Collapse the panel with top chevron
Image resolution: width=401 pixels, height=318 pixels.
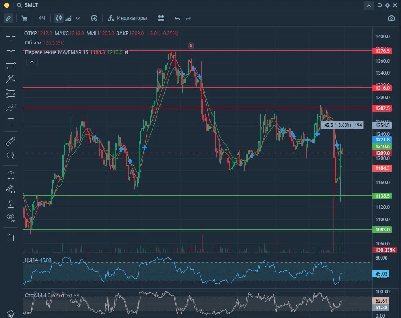click(x=368, y=6)
